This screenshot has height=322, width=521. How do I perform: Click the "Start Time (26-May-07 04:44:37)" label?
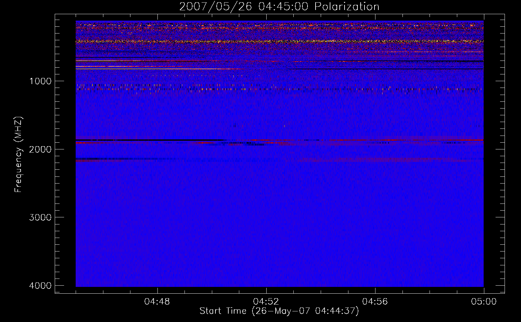[279, 311]
